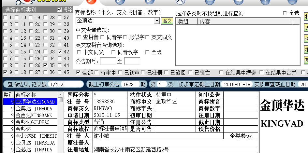Click the 全类检索 link

click(x=241, y=136)
